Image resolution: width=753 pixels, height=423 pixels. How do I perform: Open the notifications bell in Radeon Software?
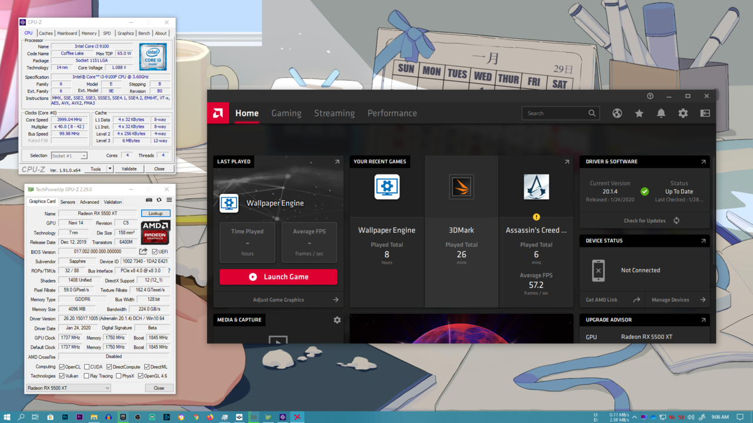click(x=661, y=113)
